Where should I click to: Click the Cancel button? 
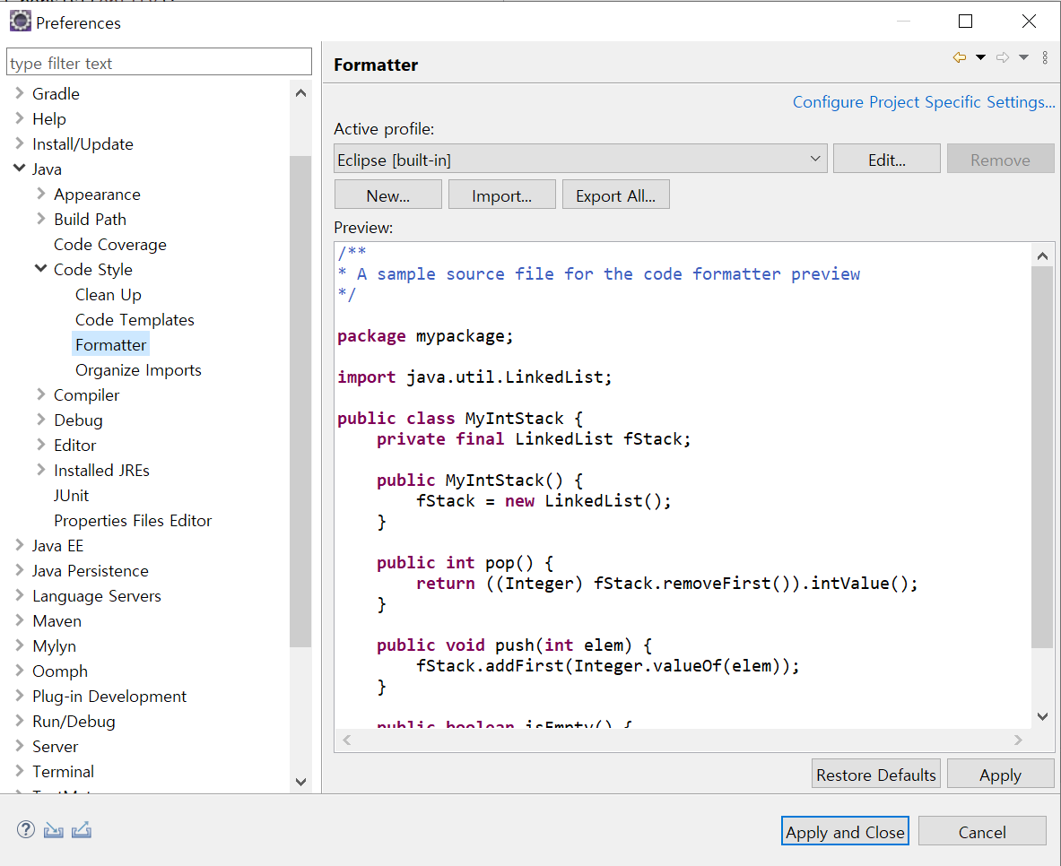pyautogui.click(x=982, y=832)
